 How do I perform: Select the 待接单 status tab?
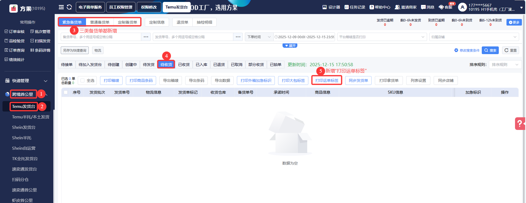(67, 65)
